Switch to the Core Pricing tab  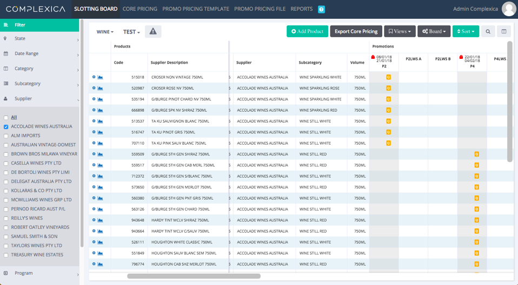tap(140, 9)
